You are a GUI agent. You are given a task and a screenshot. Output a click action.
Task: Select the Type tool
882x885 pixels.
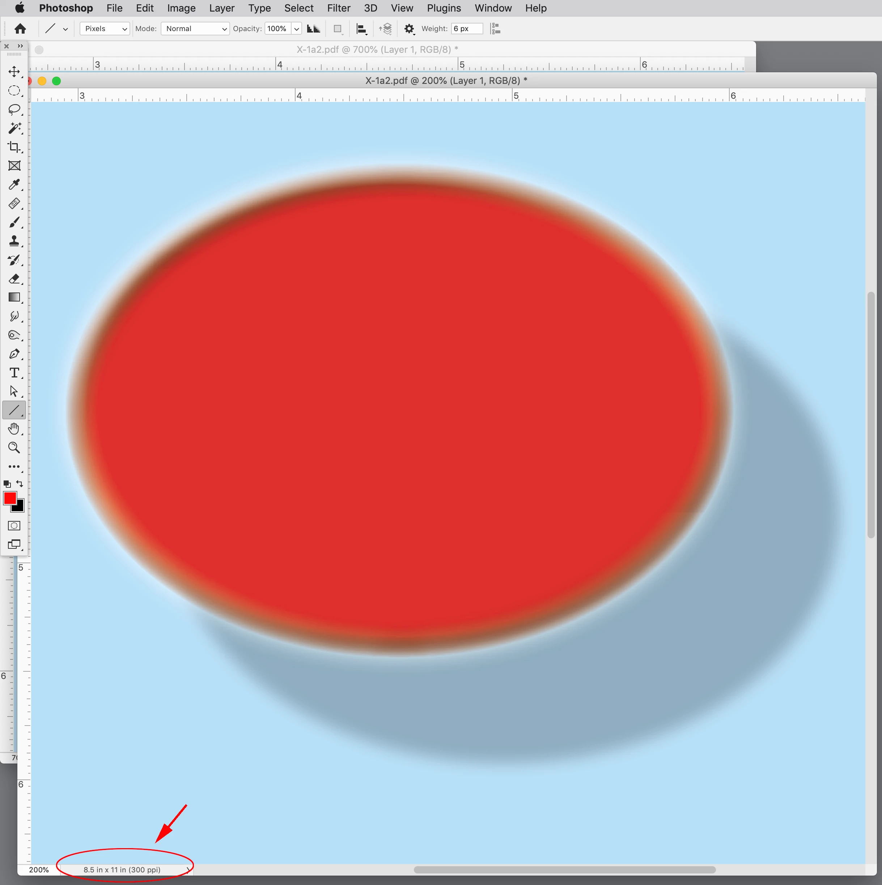[14, 373]
